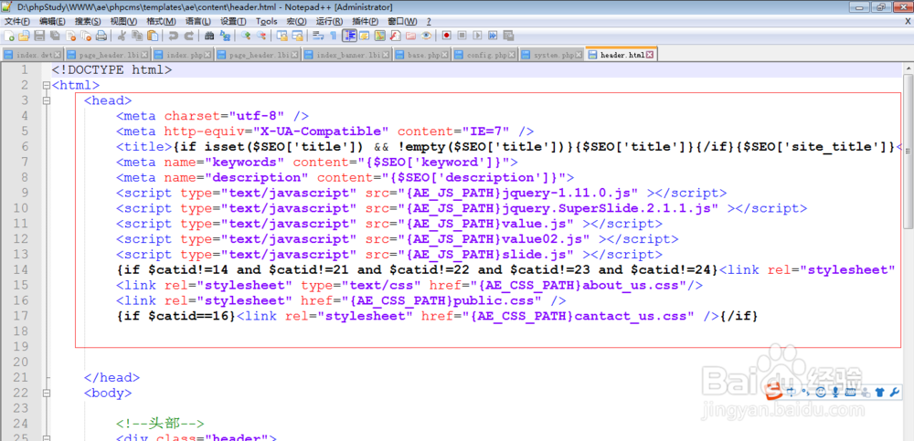The height and width of the screenshot is (441, 914).
Task: Toggle file monitoring eye icon
Action: 426,36
